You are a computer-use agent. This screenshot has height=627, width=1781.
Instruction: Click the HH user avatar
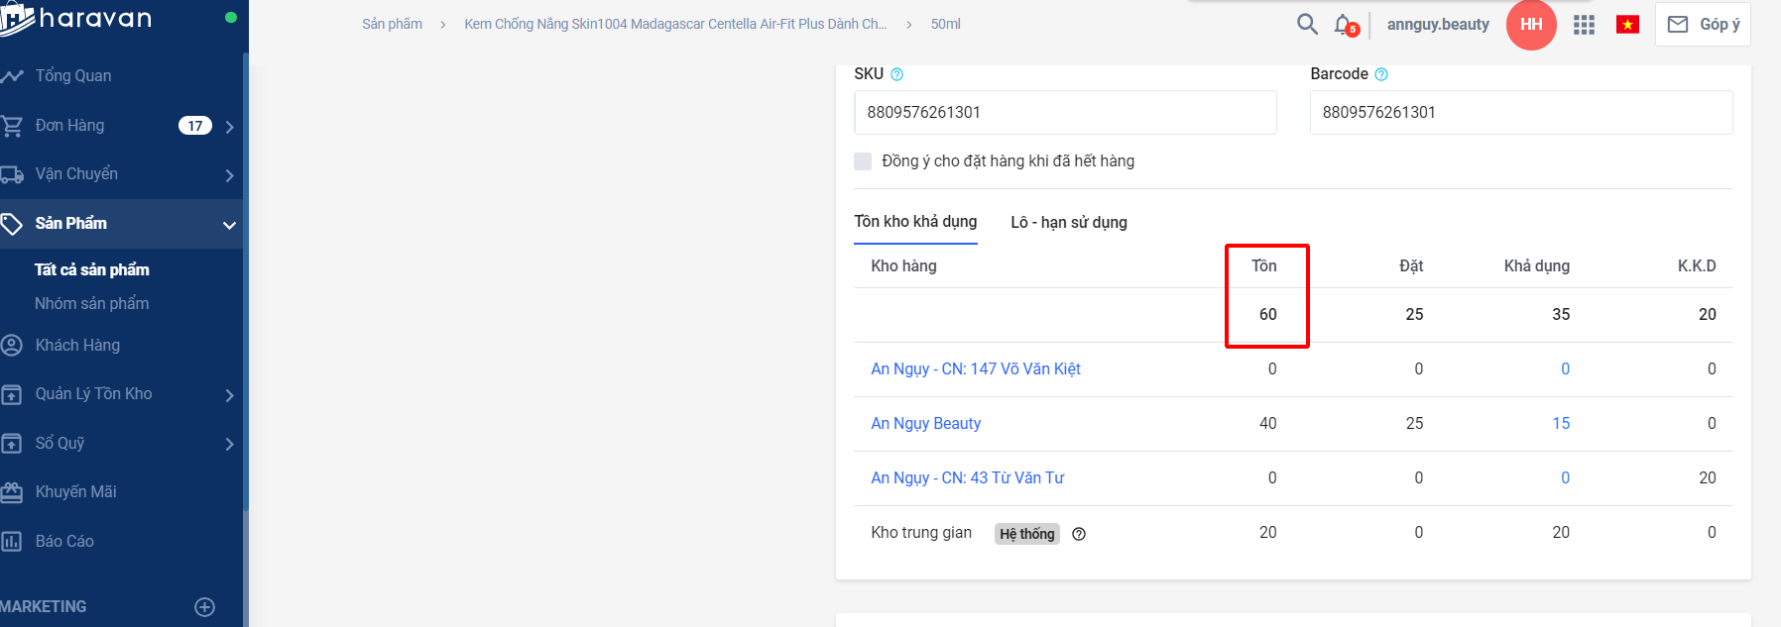click(x=1531, y=25)
